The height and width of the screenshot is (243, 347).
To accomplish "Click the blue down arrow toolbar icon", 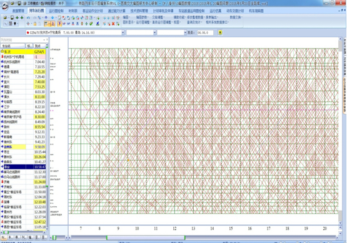I will [53, 17].
